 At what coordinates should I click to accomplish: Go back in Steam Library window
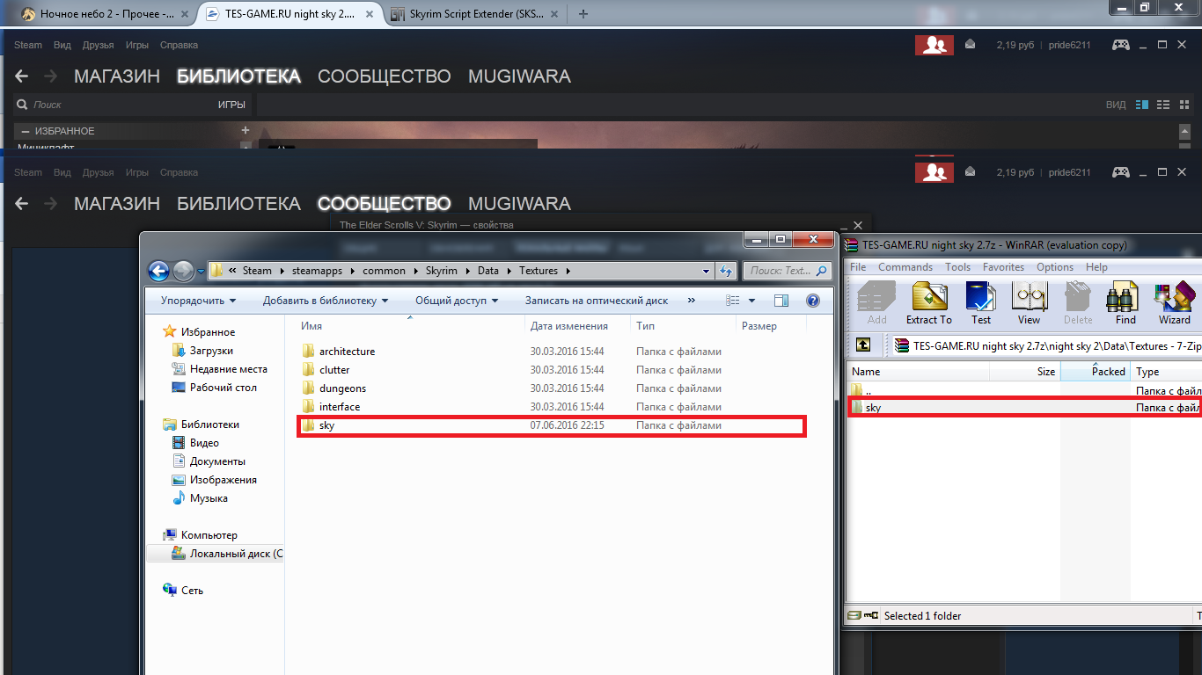[x=22, y=76]
